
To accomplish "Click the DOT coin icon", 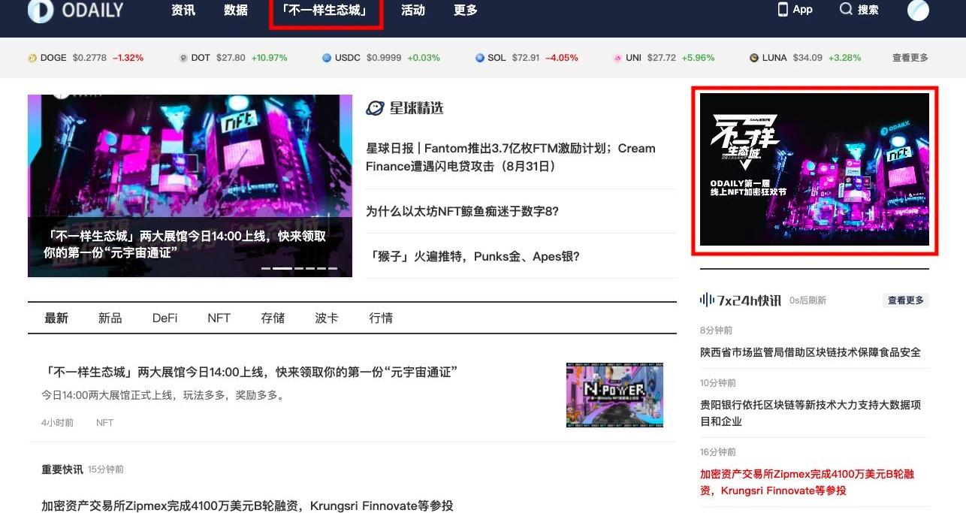I will [x=183, y=58].
